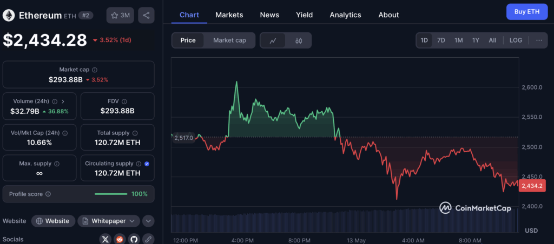The width and height of the screenshot is (554, 244).
Task: Select the 1Y time range
Action: (x=476, y=40)
